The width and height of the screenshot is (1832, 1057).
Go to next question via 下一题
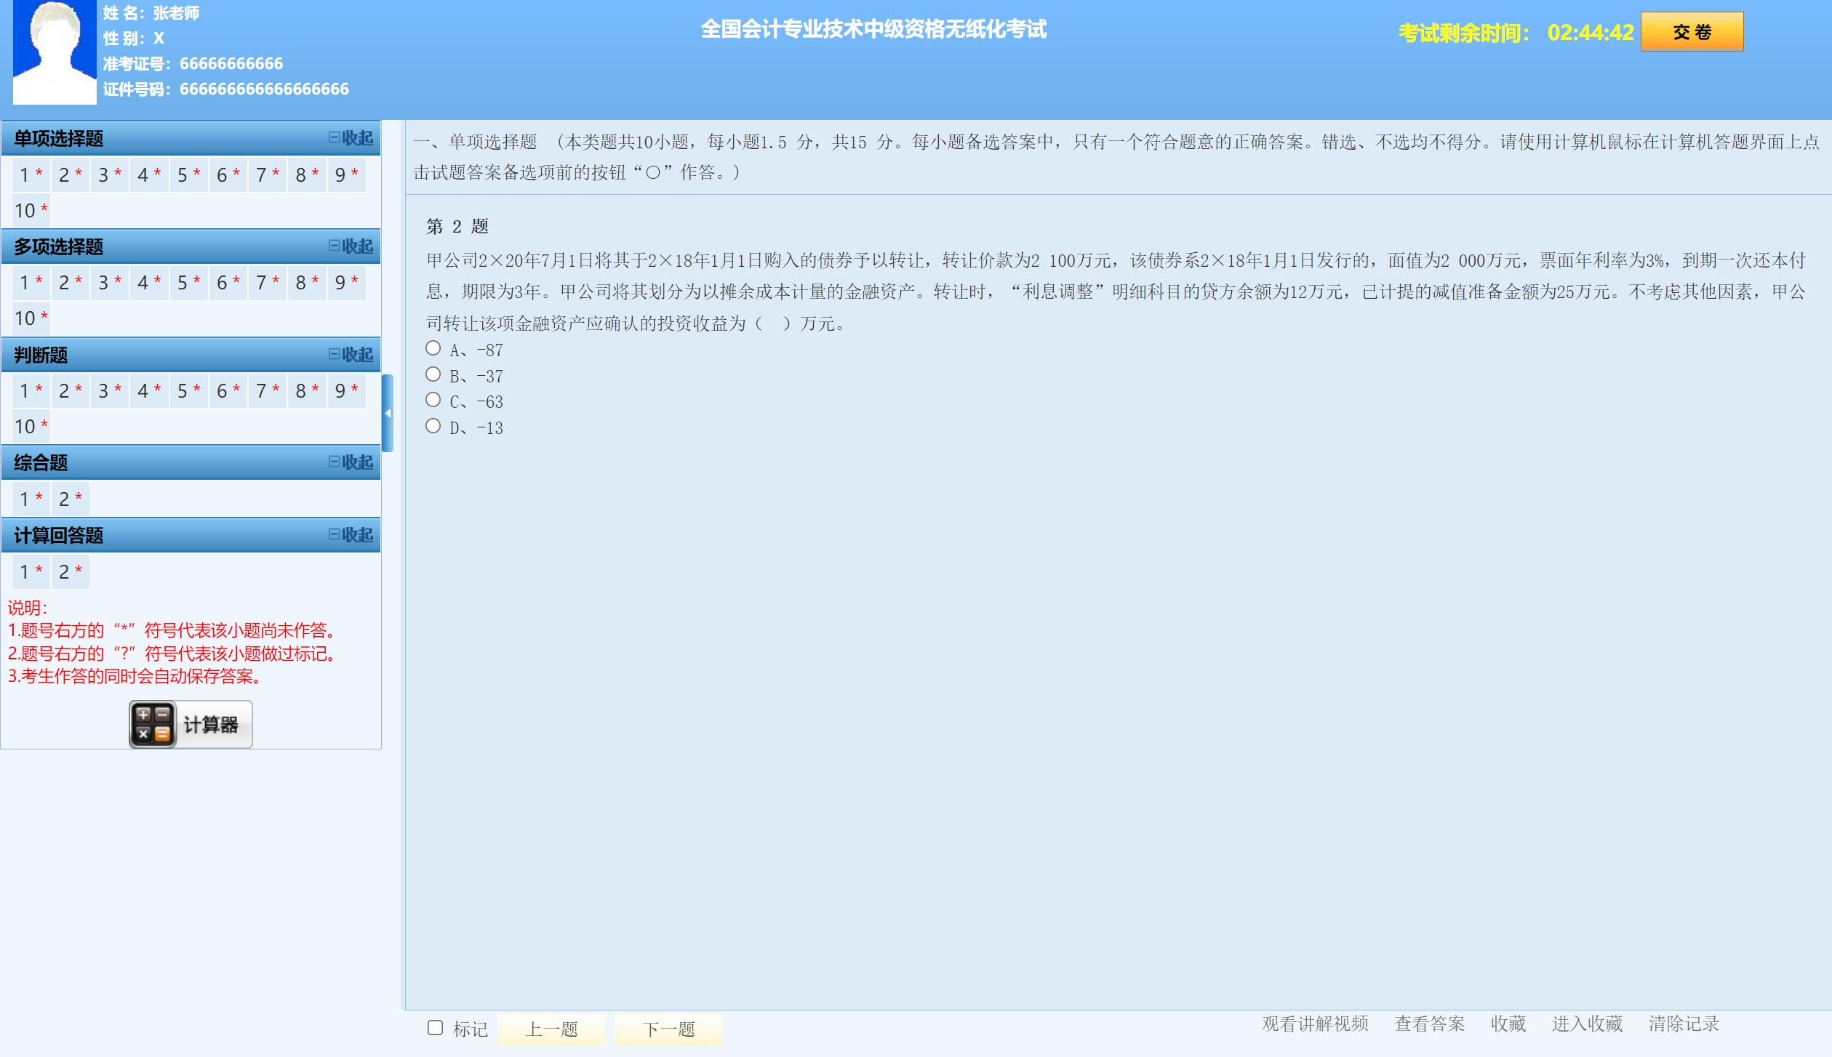(669, 1029)
